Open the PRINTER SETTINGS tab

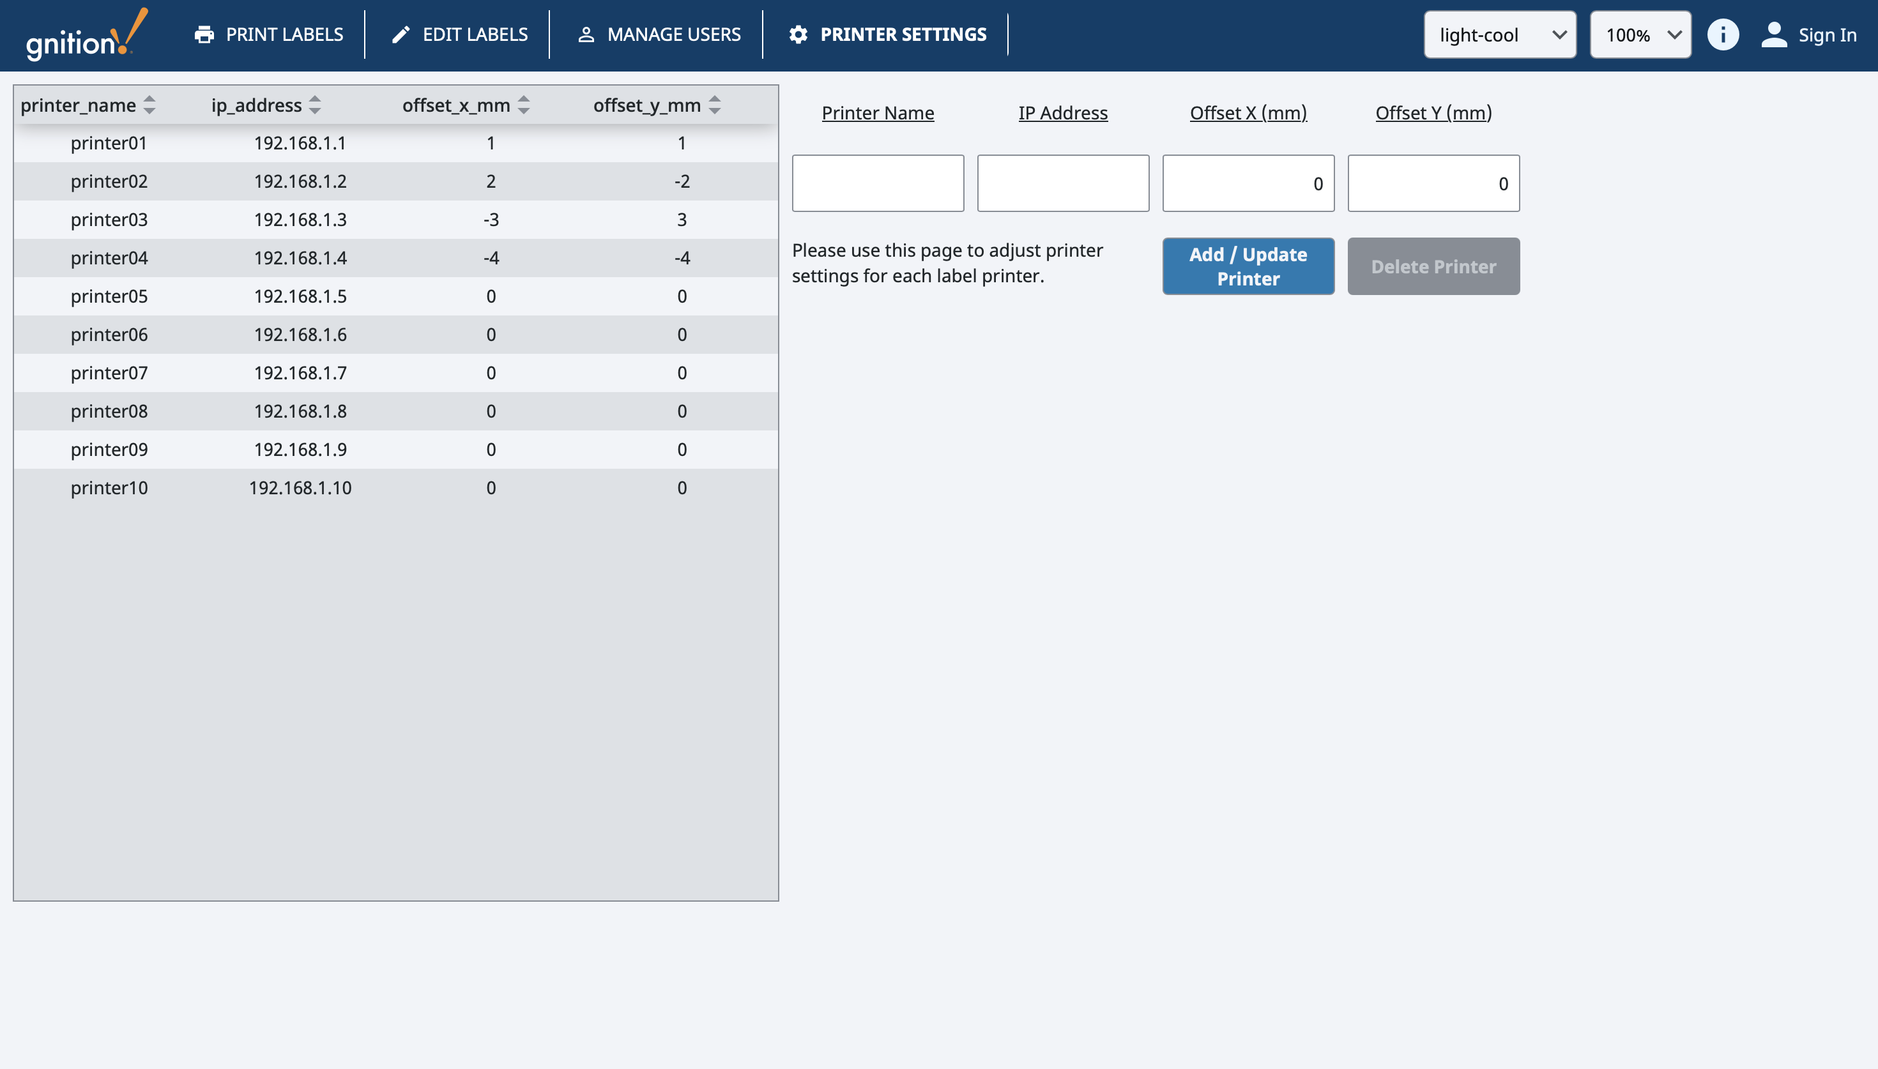tap(888, 34)
